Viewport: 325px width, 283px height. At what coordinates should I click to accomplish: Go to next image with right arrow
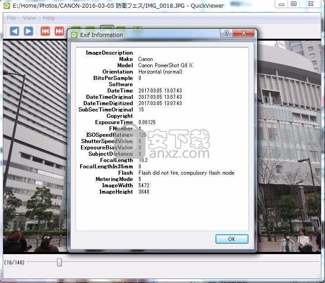tap(29, 31)
